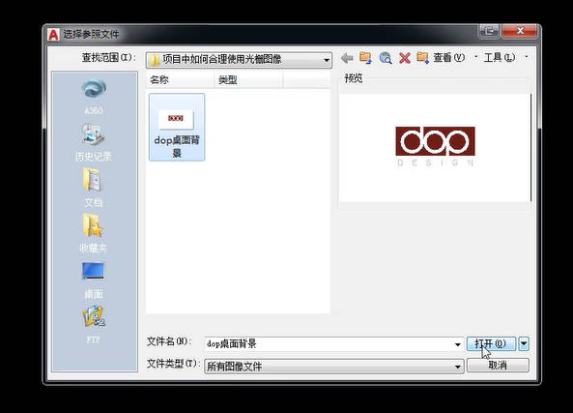Expand the 文件名 filename dropdown arrow
Image resolution: width=573 pixels, height=413 pixels.
tap(457, 344)
